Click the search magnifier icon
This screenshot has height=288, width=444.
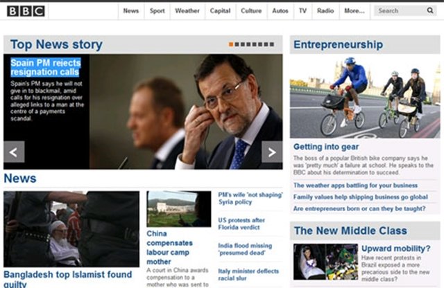coord(430,10)
